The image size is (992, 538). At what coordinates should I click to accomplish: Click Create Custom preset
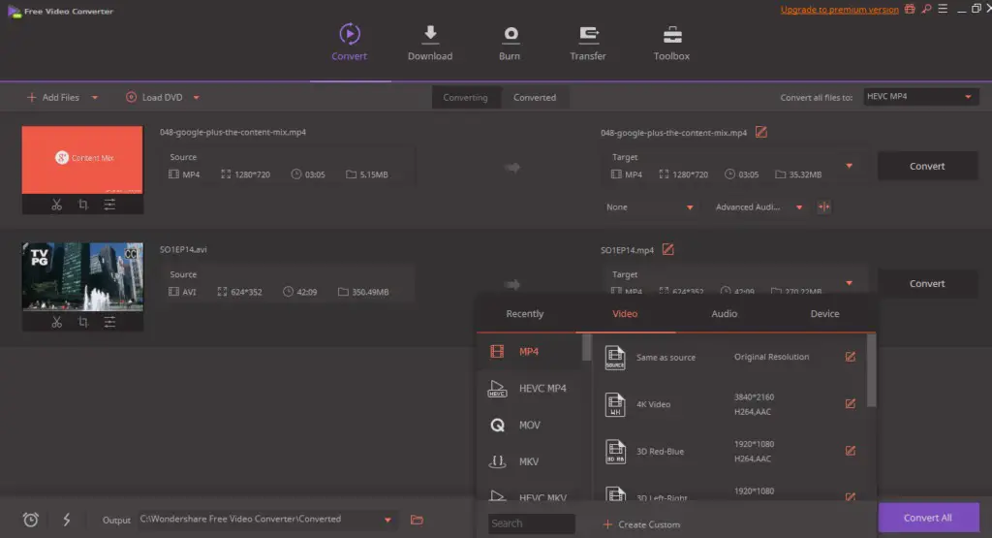tap(641, 524)
